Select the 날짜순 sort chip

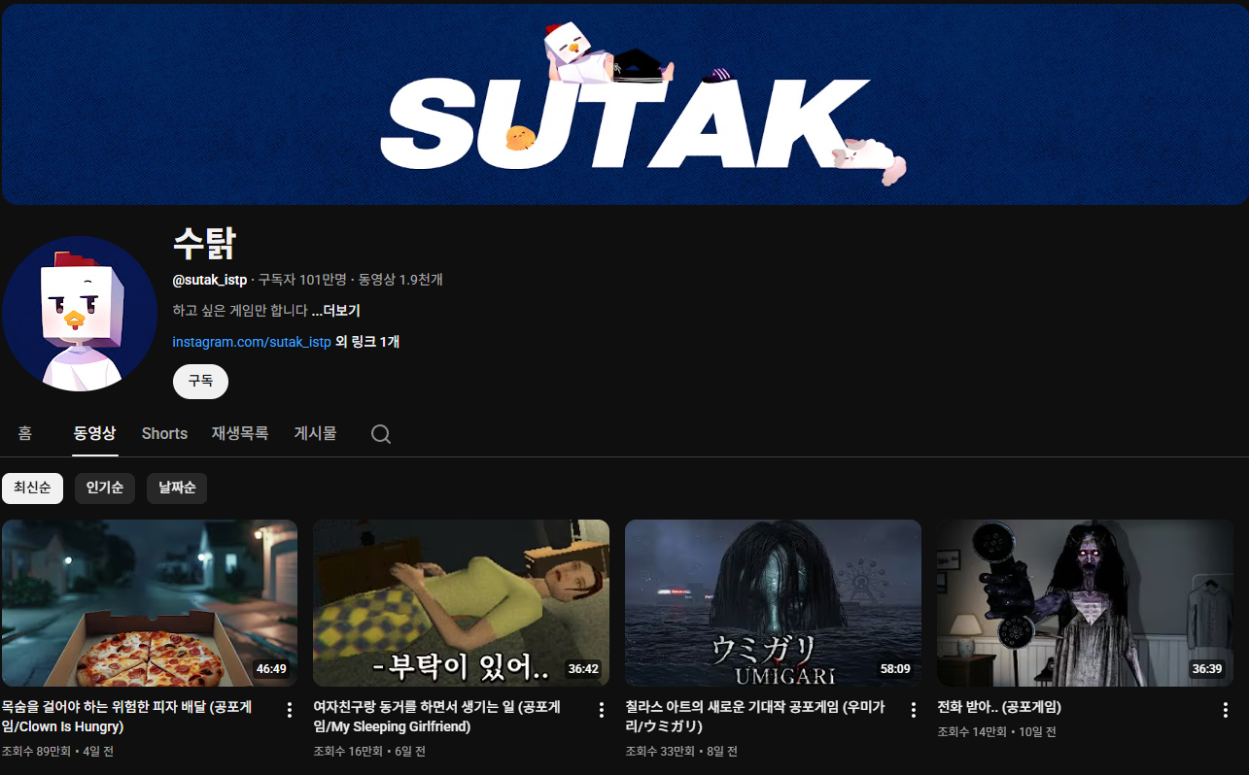[x=177, y=488]
